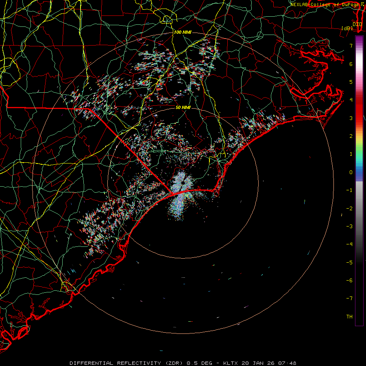Choose the "-7" tick label on the scale
Viewport: 366px width, 366px height.
point(349,298)
